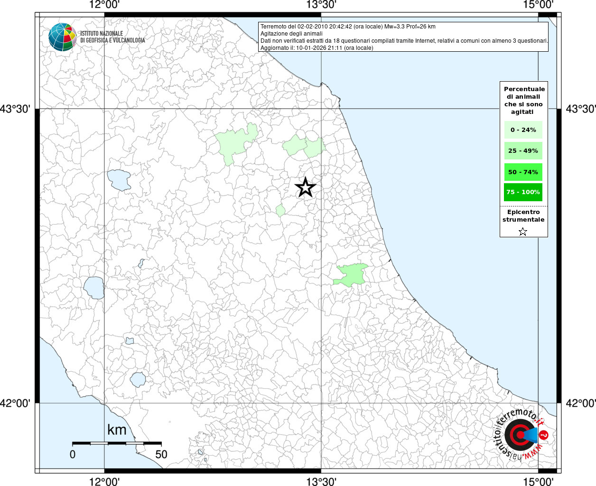
Task: Click the top 13°30' longitude label
Action: coord(321,5)
